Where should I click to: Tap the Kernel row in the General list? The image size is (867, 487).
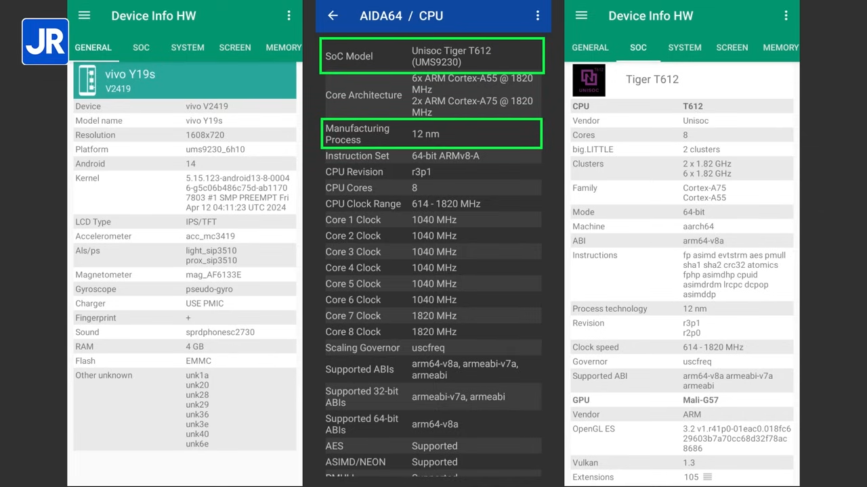click(184, 193)
